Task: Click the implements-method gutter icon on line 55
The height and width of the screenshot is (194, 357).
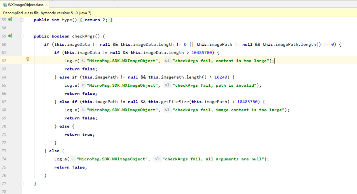Action: pos(10,20)
